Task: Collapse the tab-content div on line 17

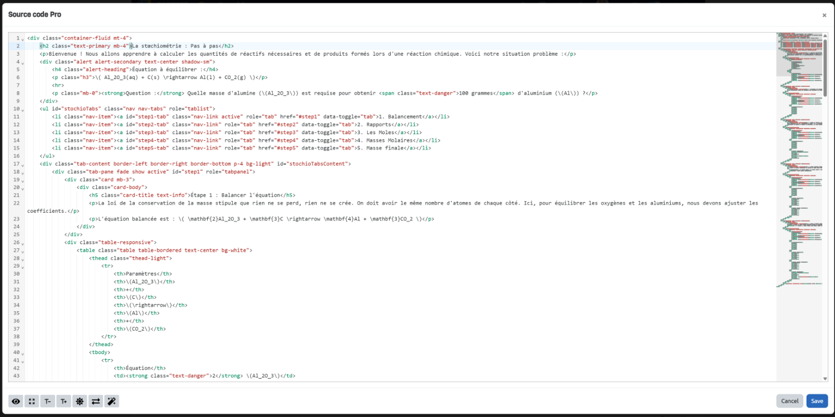Action: pos(22,165)
